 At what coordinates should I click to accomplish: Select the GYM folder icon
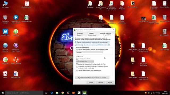click(x=101, y=18)
